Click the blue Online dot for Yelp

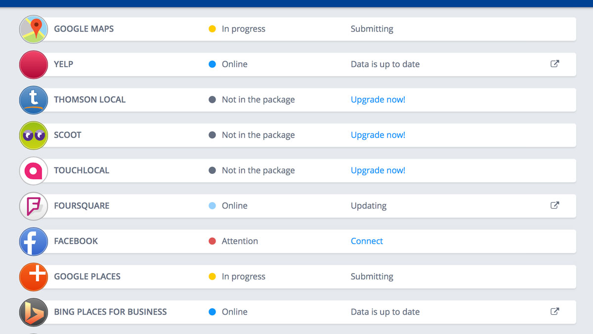pos(212,64)
